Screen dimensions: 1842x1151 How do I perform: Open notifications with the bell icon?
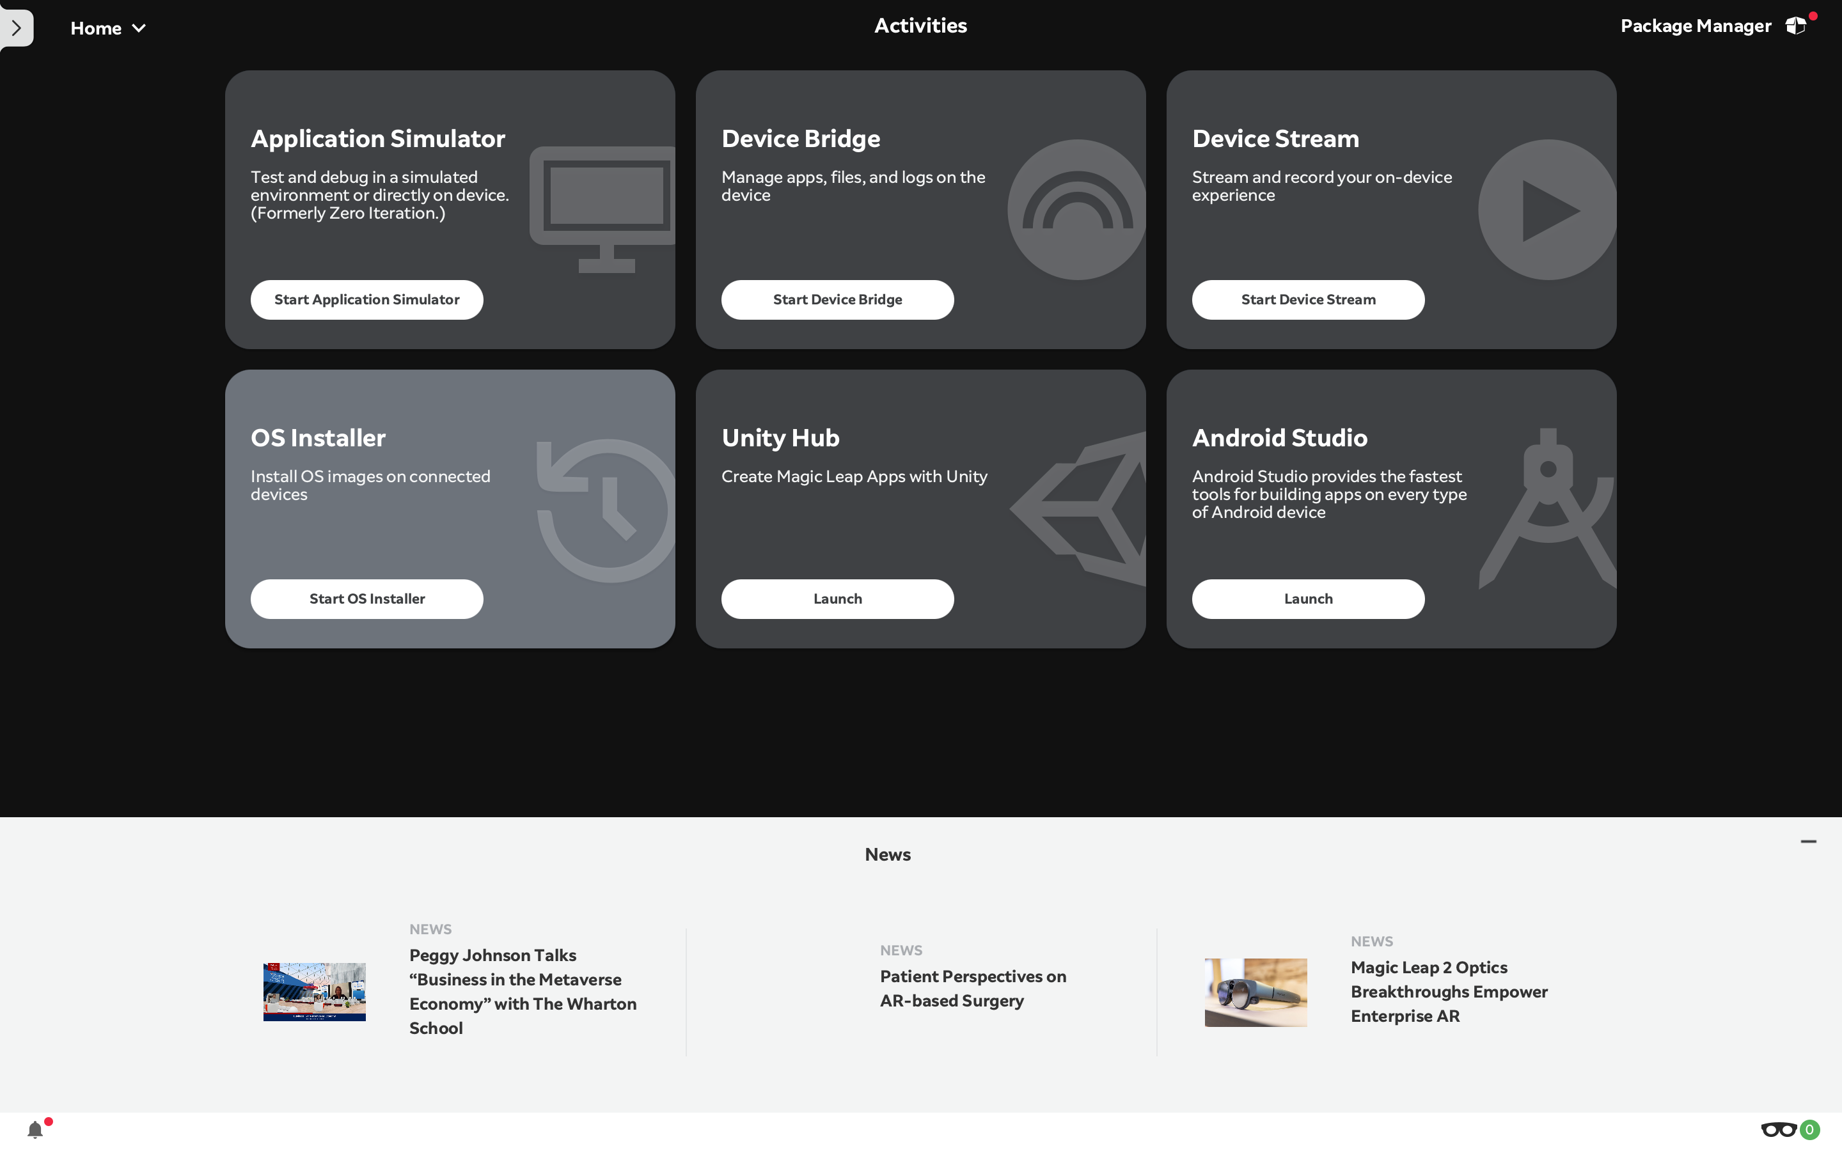pos(35,1130)
